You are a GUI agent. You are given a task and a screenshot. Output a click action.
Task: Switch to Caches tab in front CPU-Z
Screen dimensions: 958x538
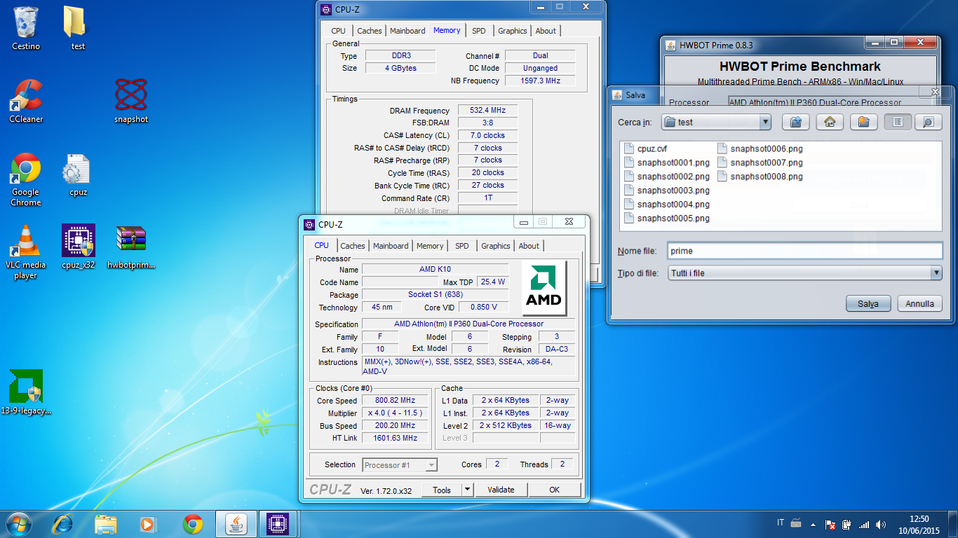point(353,246)
